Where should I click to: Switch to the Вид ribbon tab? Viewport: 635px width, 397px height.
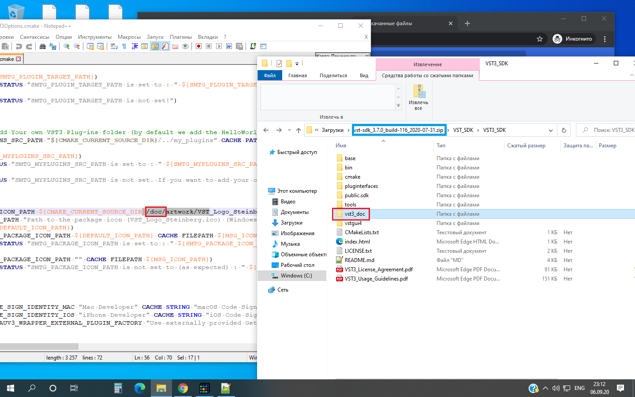point(364,75)
